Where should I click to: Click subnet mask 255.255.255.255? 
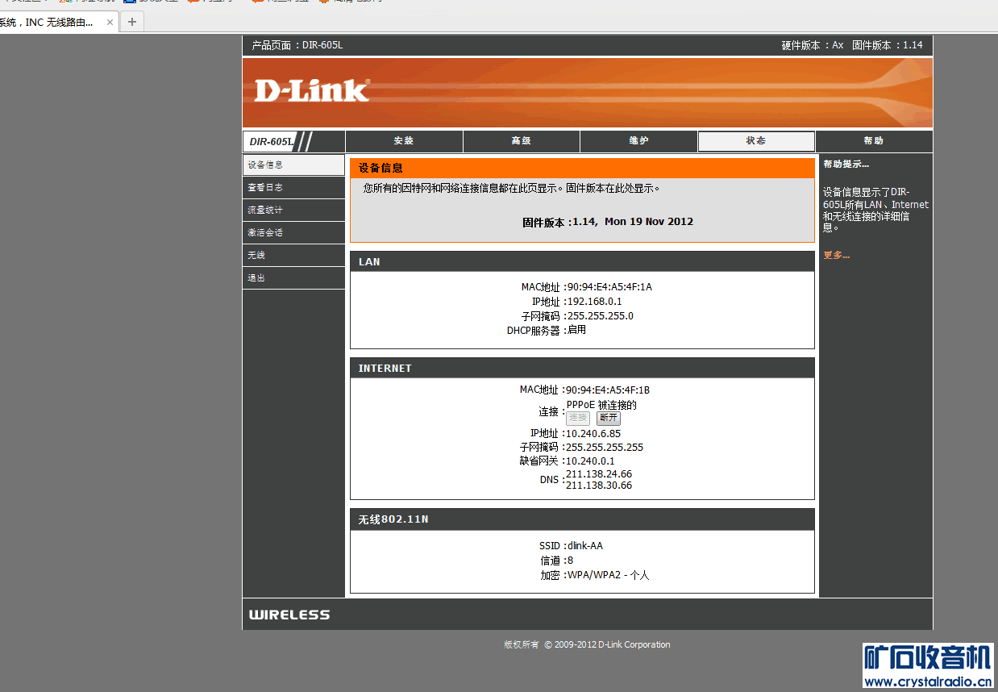[605, 448]
